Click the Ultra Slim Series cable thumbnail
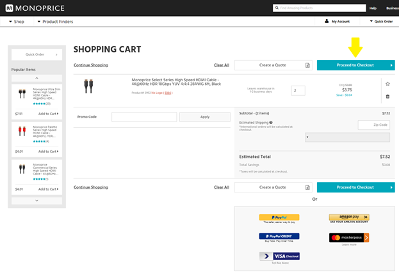Image resolution: width=399 pixels, height=273 pixels. [x=22, y=93]
